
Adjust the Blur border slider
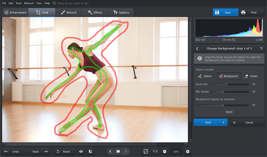tap(230, 92)
